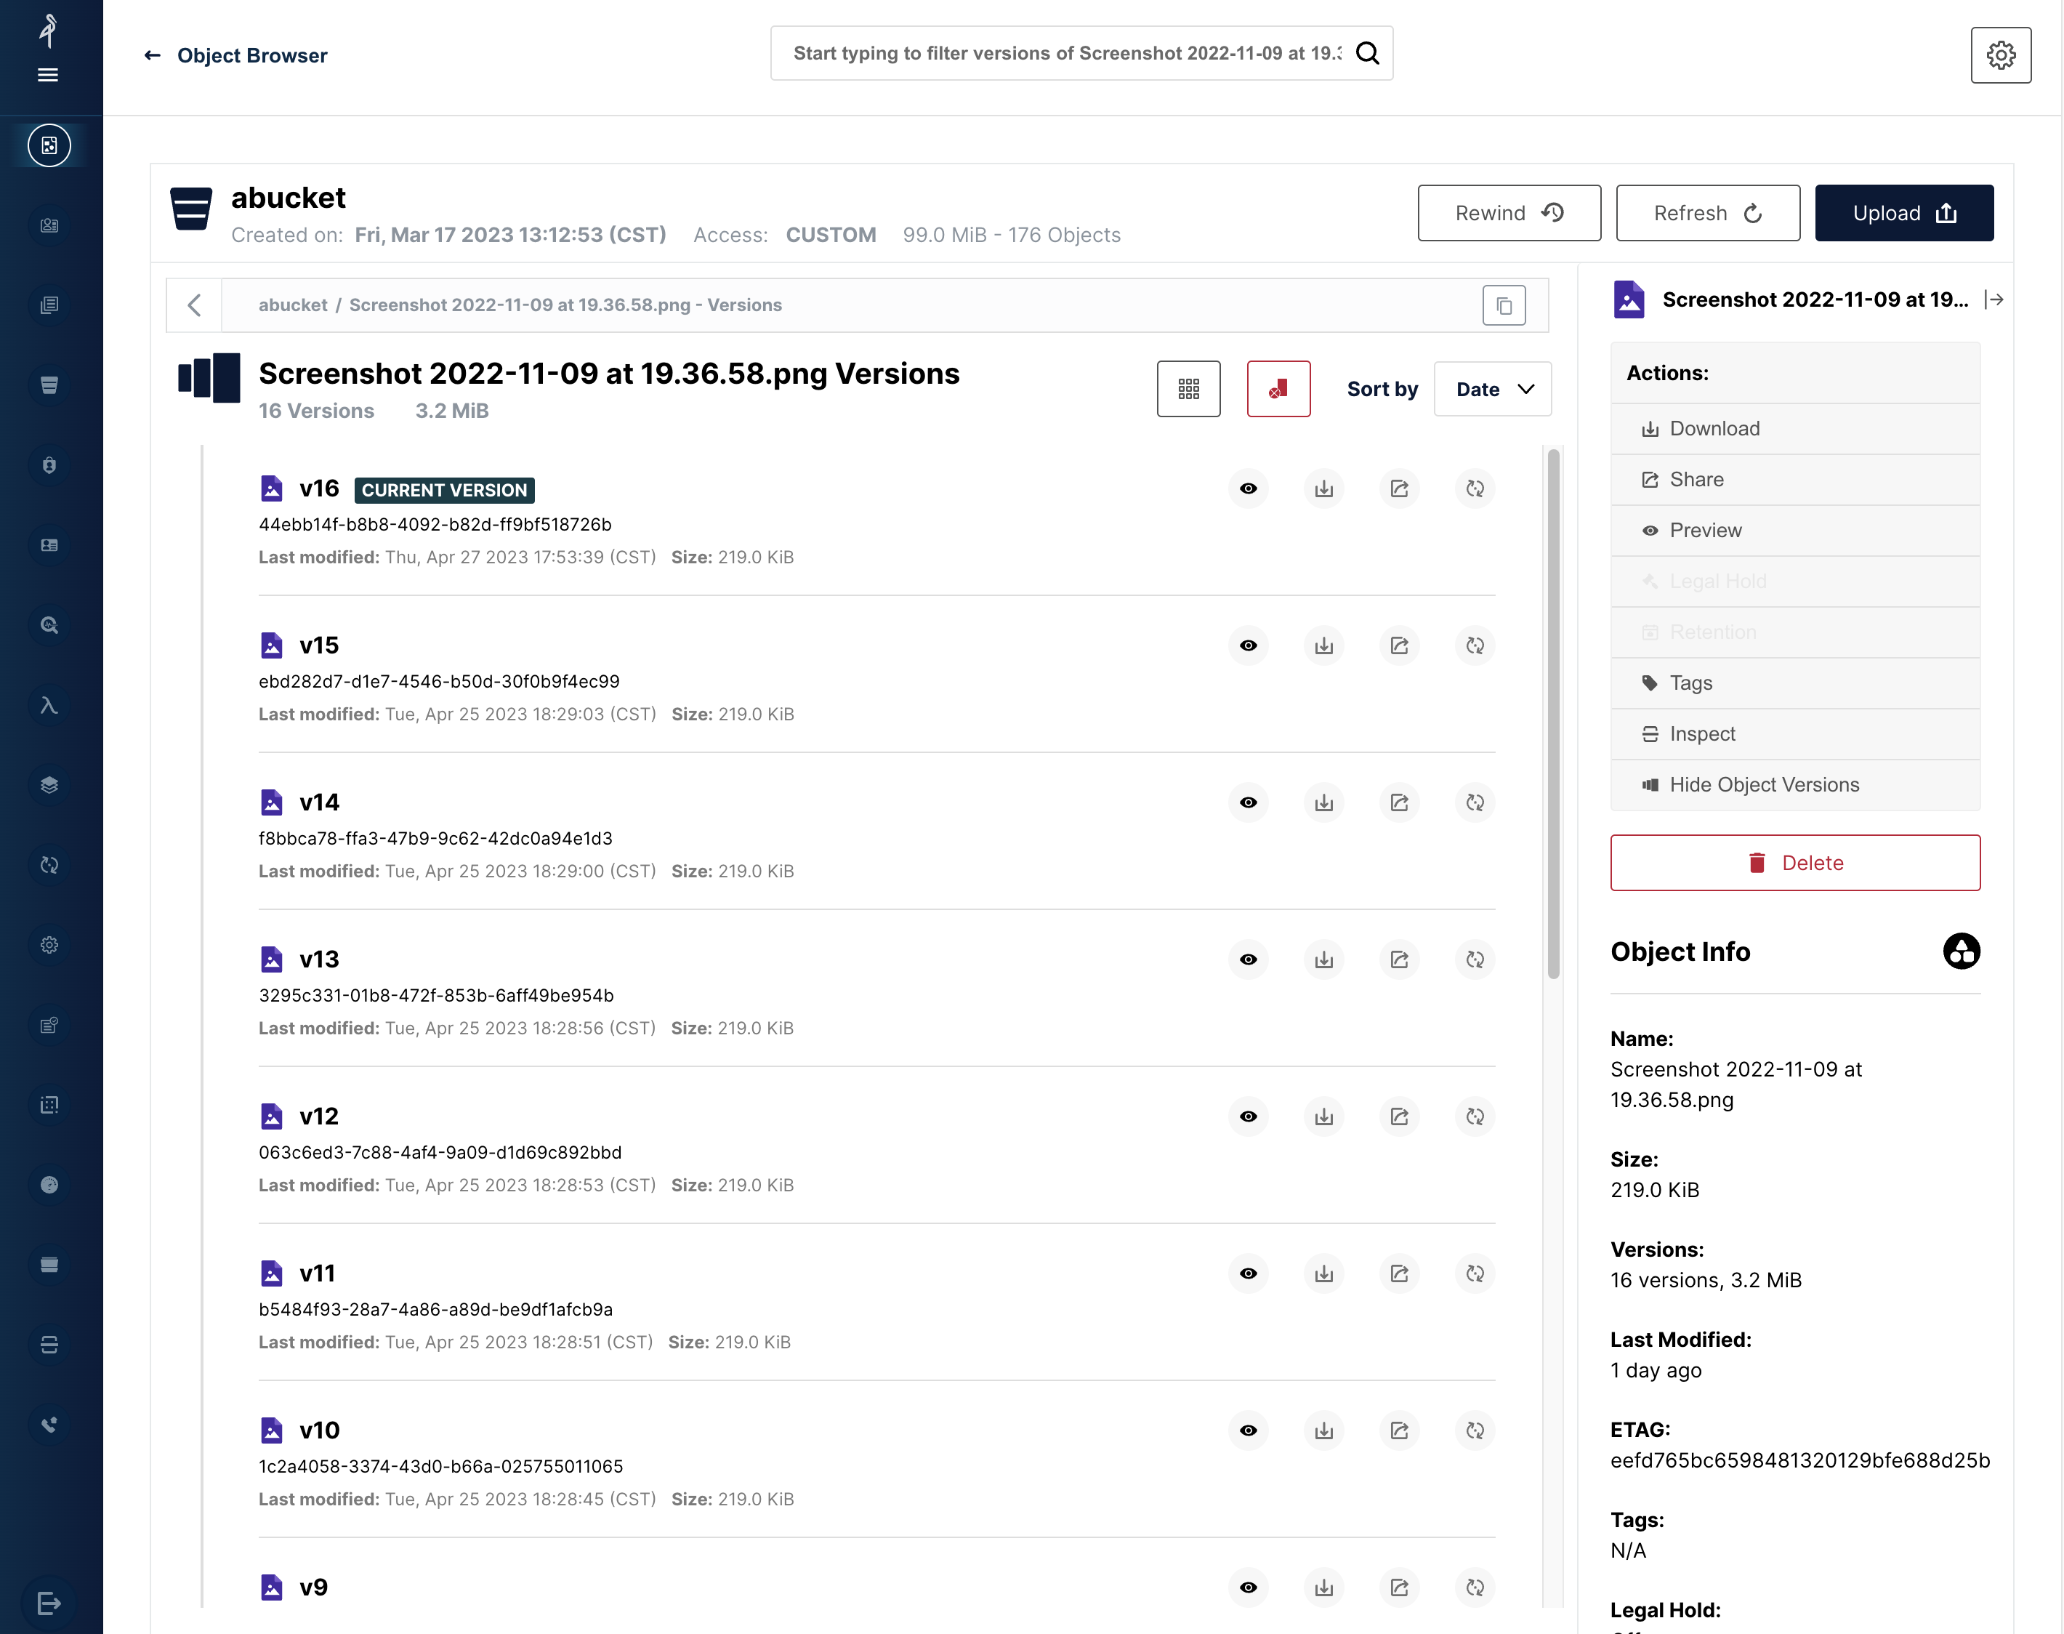This screenshot has width=2064, height=1634.
Task: Click the red delete non-current versions icon
Action: 1278,388
